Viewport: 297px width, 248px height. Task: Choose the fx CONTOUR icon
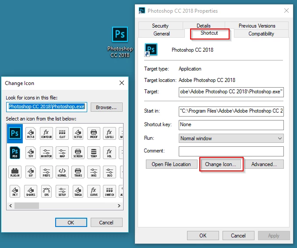click(46, 133)
